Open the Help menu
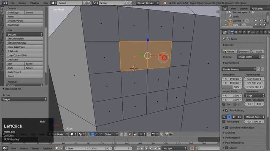 (x=45, y=3)
